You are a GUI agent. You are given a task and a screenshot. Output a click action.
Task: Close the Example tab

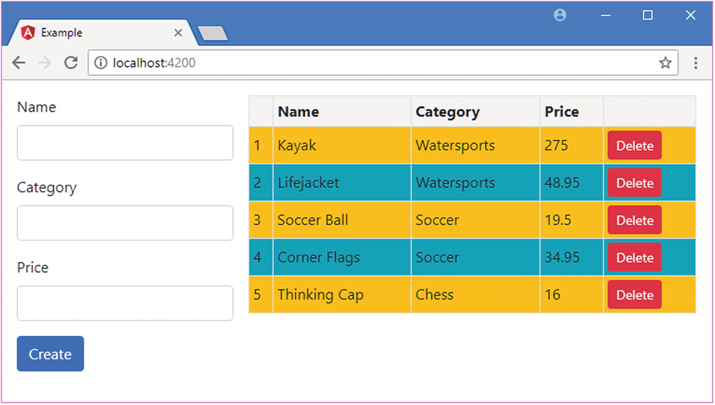[x=178, y=33]
